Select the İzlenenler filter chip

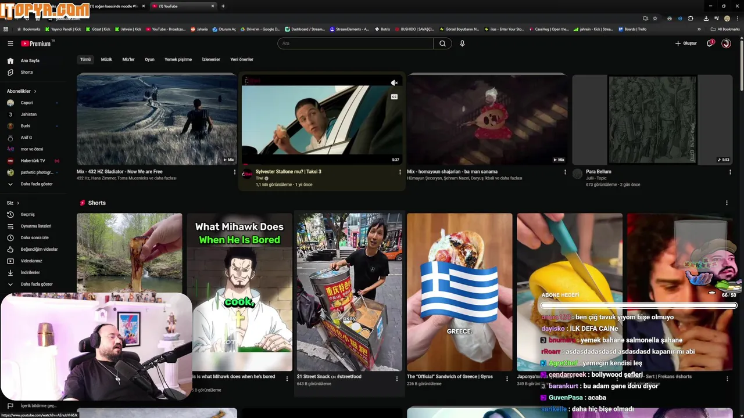point(211,59)
